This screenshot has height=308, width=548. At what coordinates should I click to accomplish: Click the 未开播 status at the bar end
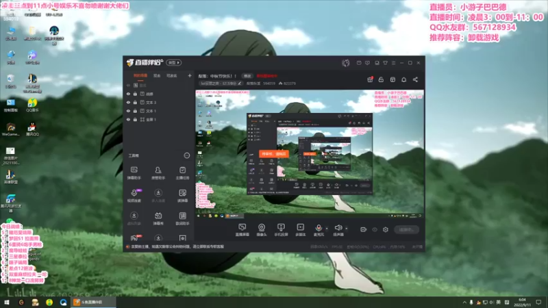pyautogui.click(x=416, y=247)
